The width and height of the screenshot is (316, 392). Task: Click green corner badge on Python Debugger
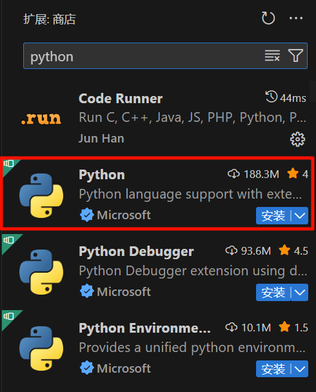click(9, 241)
